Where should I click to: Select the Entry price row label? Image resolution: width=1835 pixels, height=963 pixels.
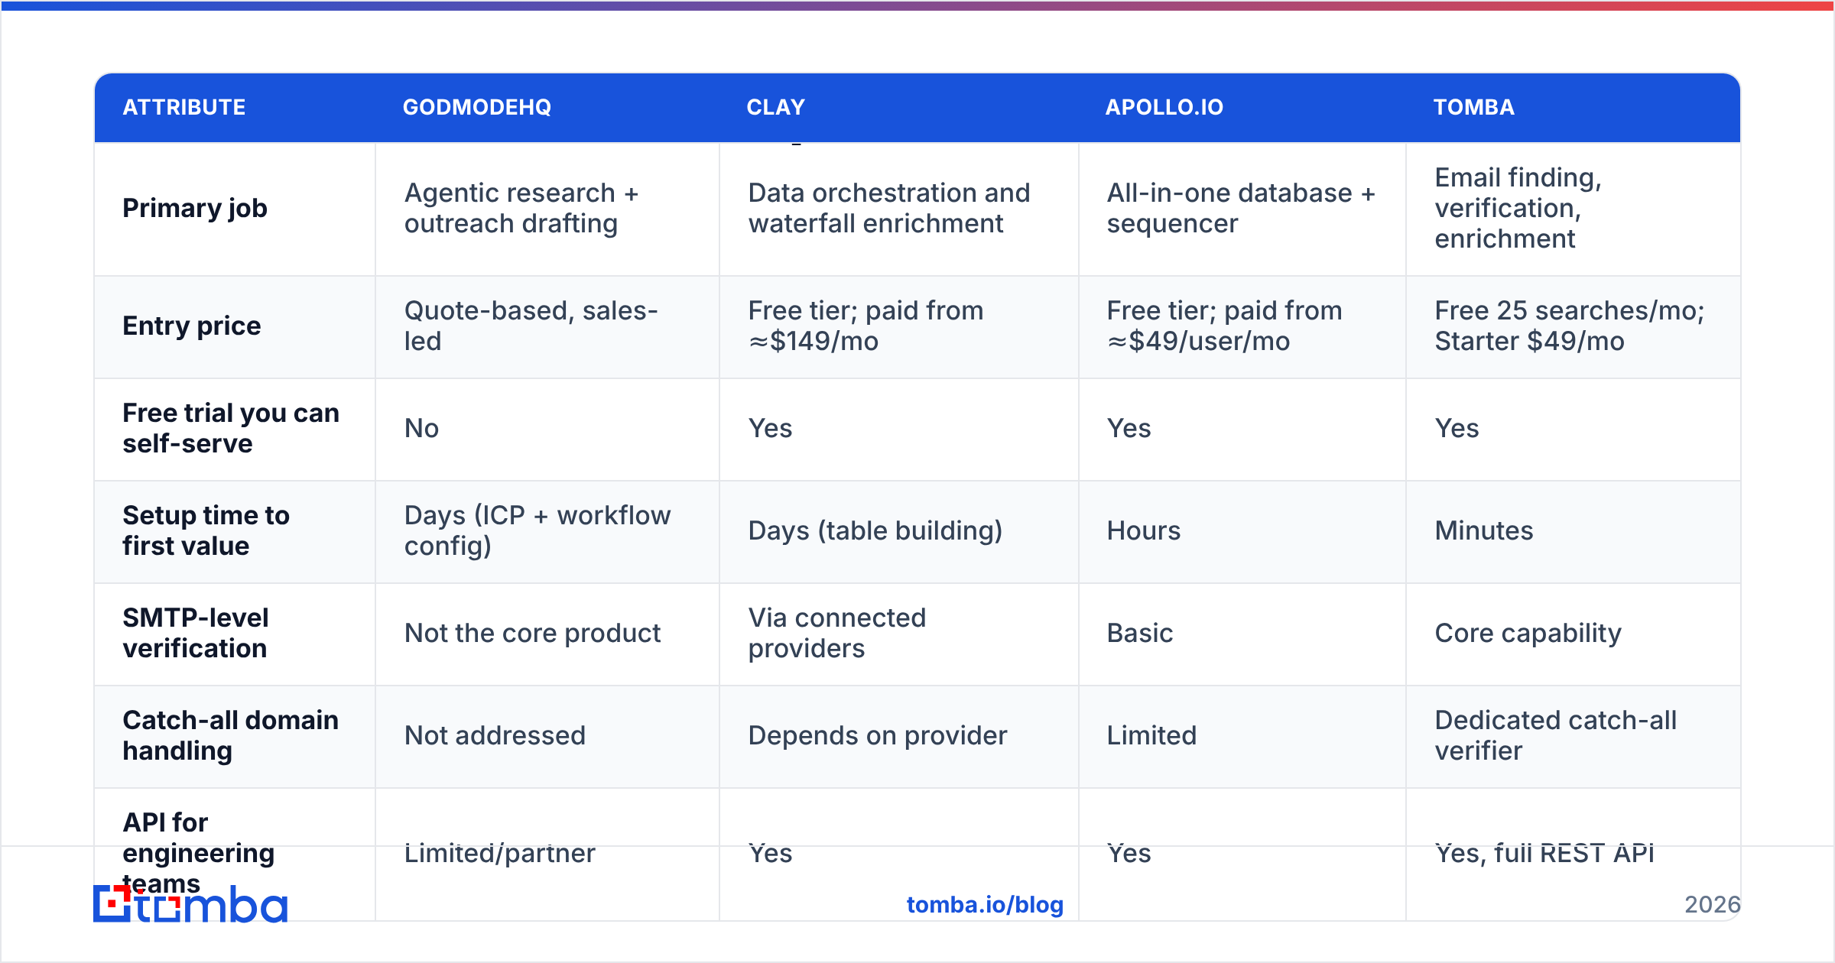point(192,326)
